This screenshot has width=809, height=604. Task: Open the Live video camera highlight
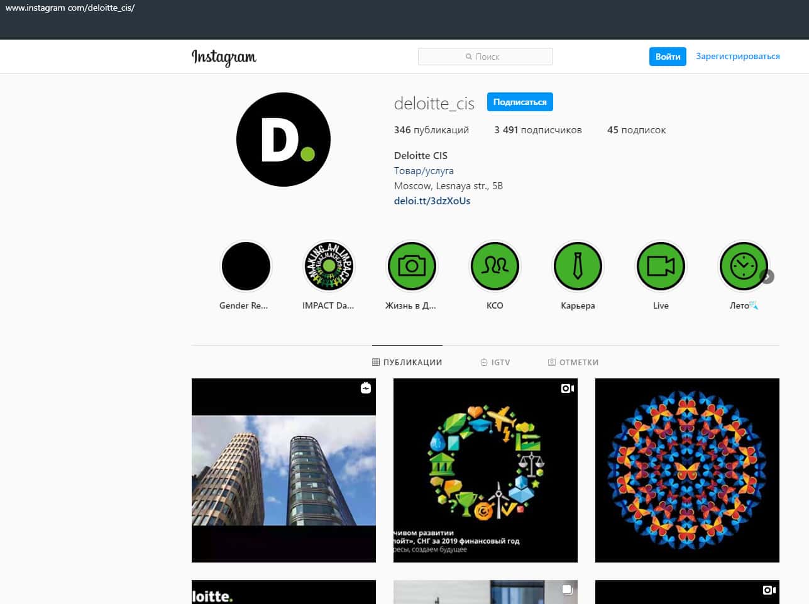(x=661, y=266)
